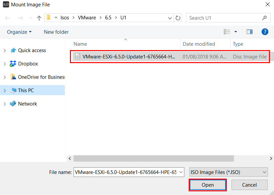Viewport: 274px width, 195px height.
Task: Change the view layout icon
Action: 227,32
